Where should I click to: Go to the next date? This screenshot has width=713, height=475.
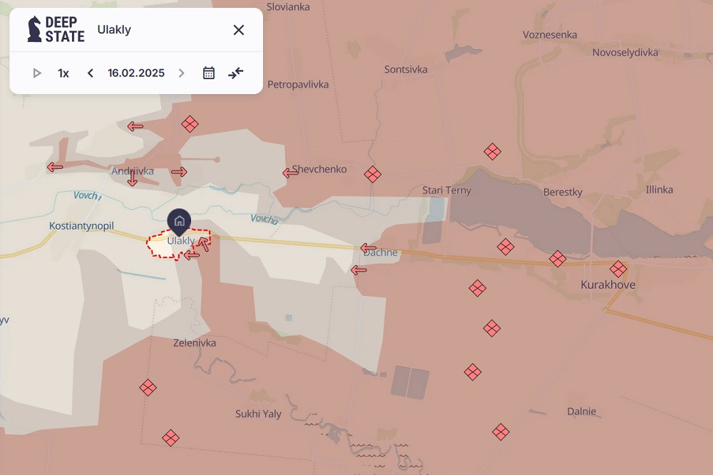[x=181, y=73]
